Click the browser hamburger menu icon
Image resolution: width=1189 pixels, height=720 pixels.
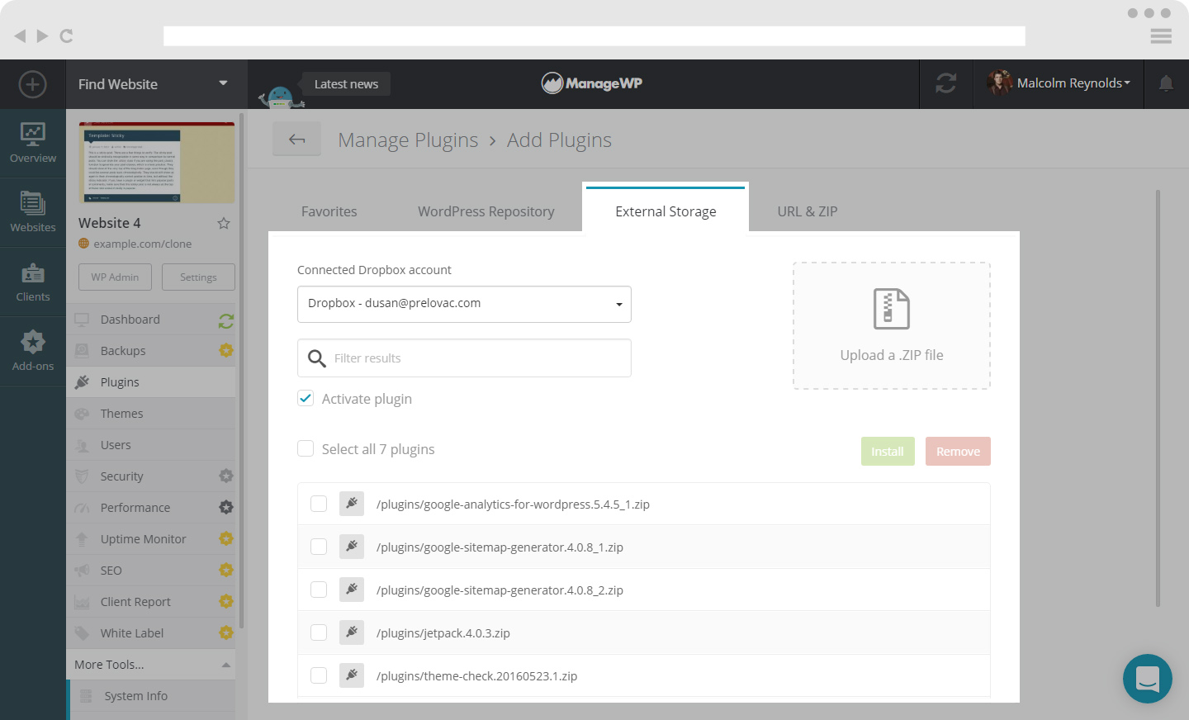[x=1161, y=36]
